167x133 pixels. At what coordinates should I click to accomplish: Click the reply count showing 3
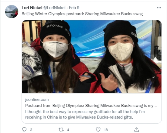(x=31, y=130)
